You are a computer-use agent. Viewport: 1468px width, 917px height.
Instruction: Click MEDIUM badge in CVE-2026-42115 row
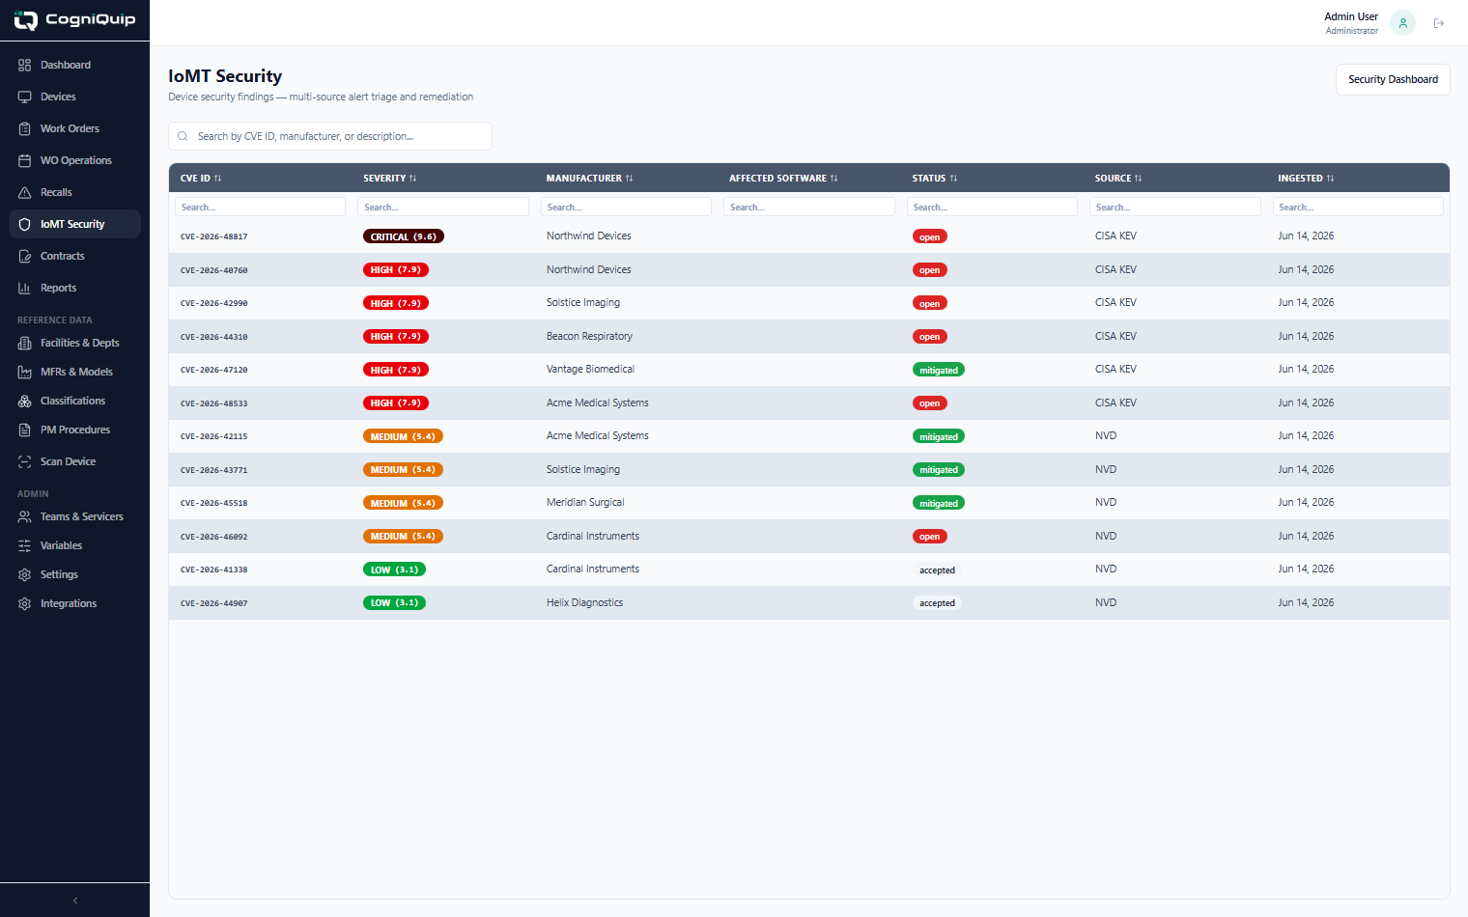403,436
